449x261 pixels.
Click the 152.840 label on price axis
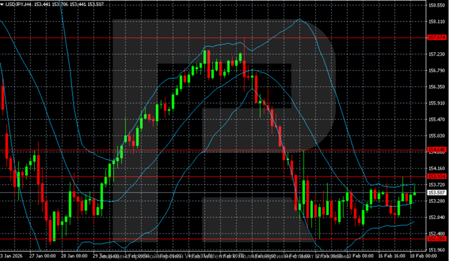(437, 217)
